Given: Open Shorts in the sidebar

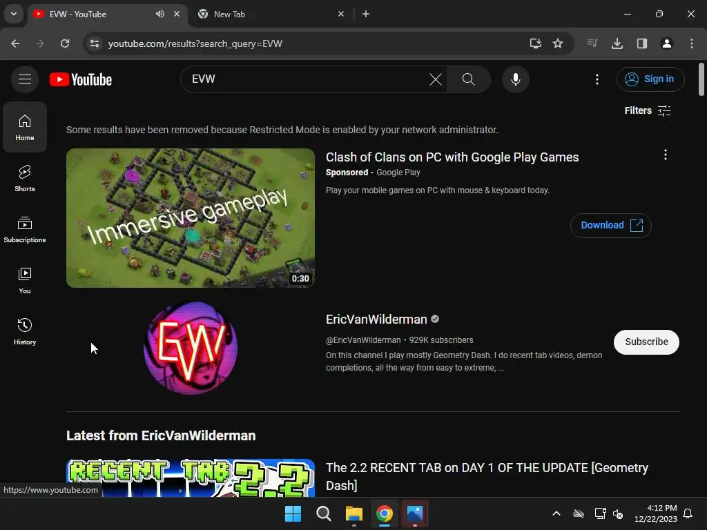Looking at the screenshot, I should 25,178.
